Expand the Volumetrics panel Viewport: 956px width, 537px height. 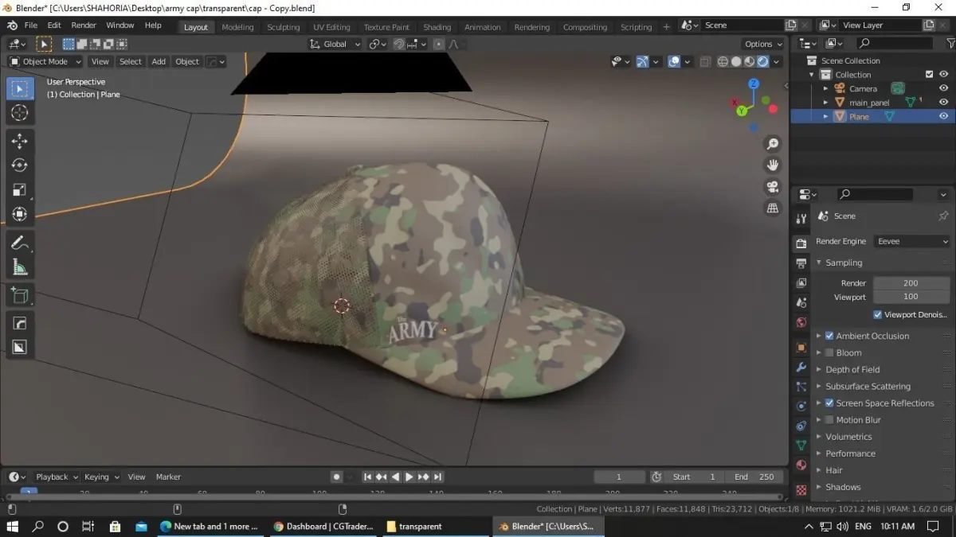pos(818,437)
